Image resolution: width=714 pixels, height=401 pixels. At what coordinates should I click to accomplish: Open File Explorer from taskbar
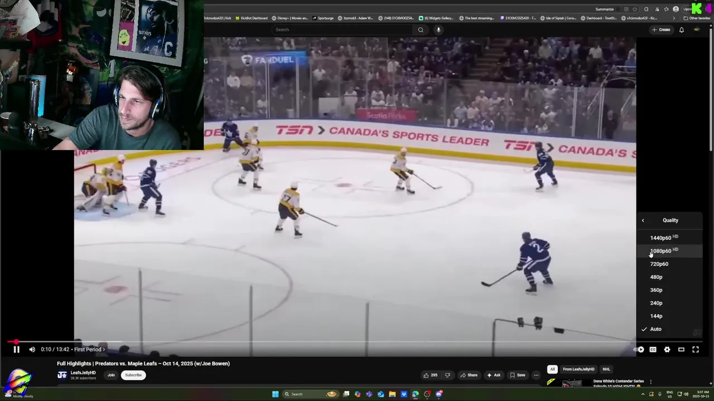click(x=392, y=394)
